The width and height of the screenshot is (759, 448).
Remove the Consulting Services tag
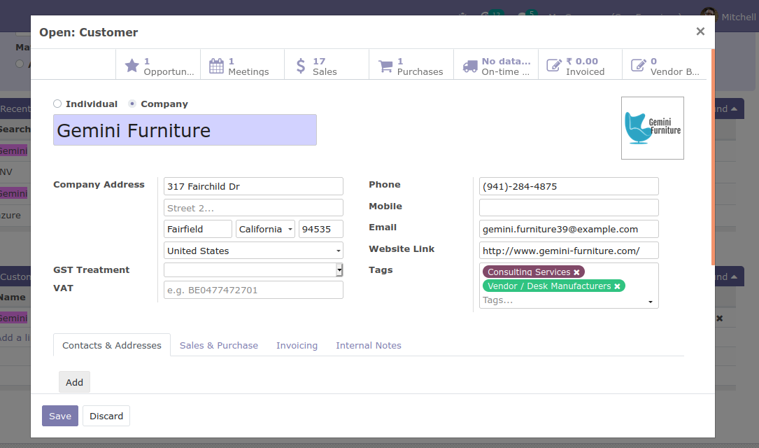tap(576, 272)
